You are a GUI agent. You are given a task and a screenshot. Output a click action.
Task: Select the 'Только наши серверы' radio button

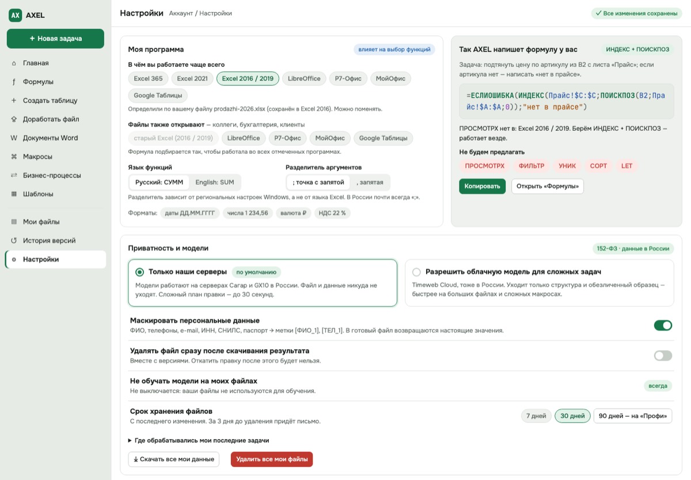[x=140, y=272]
